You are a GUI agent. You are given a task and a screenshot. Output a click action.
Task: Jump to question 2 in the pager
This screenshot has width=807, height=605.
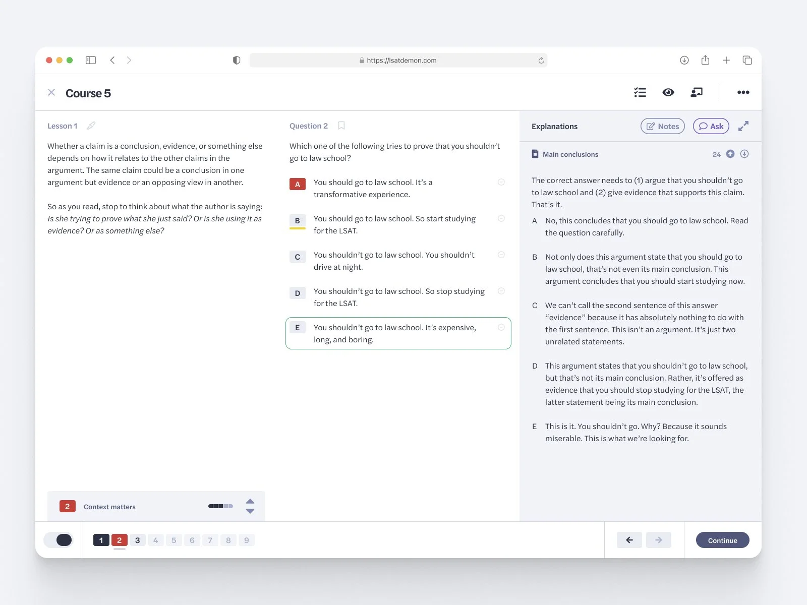pos(119,540)
